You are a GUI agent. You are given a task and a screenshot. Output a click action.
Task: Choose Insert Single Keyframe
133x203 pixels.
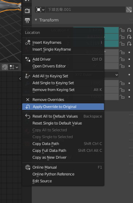pyautogui.click(x=63, y=49)
